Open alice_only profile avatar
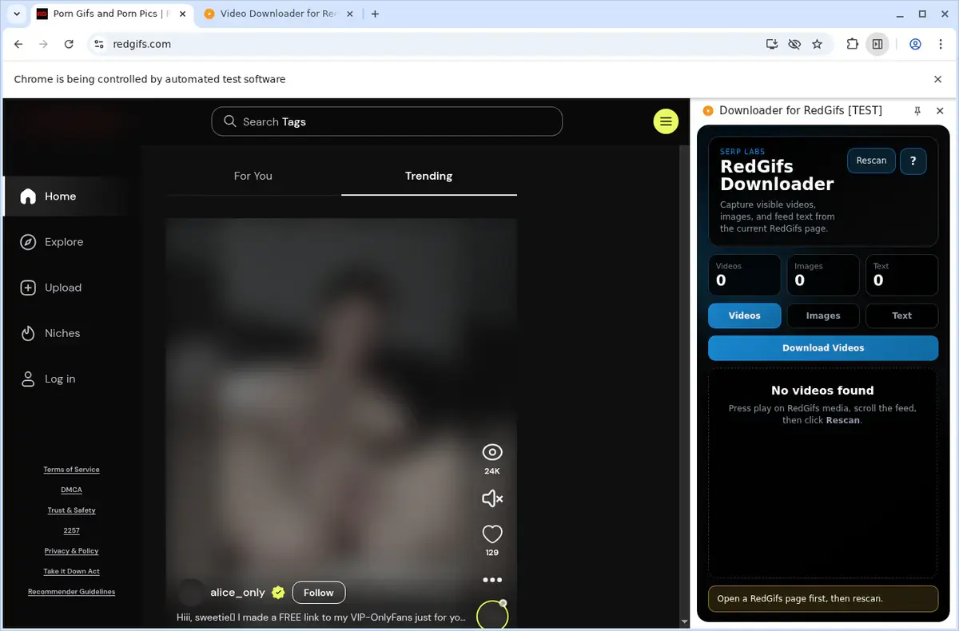The image size is (959, 631). pyautogui.click(x=191, y=593)
